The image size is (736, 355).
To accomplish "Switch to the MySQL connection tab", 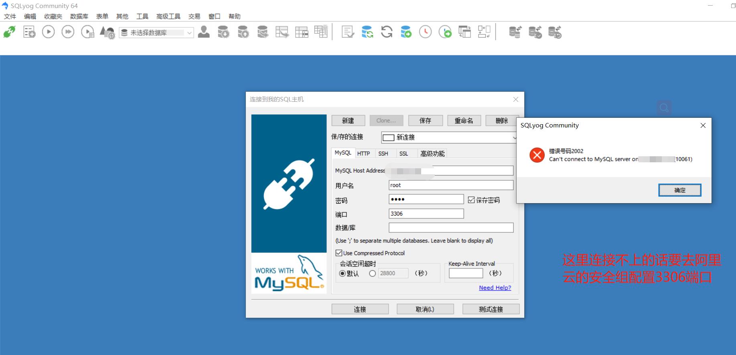I will pyautogui.click(x=343, y=153).
